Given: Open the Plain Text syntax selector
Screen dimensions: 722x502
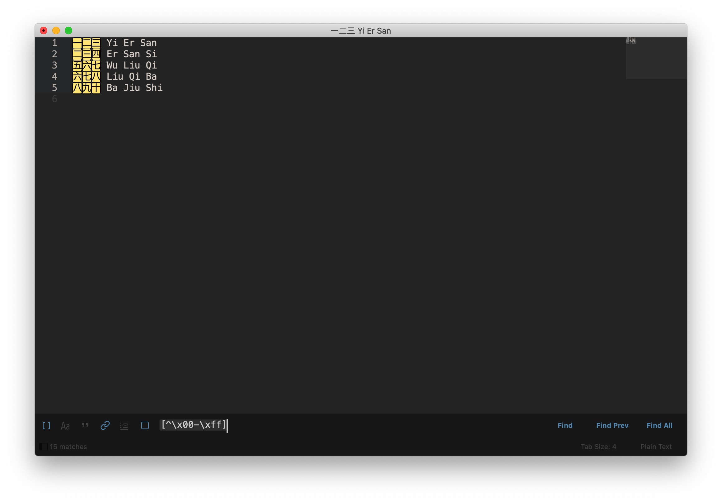Looking at the screenshot, I should (x=656, y=446).
